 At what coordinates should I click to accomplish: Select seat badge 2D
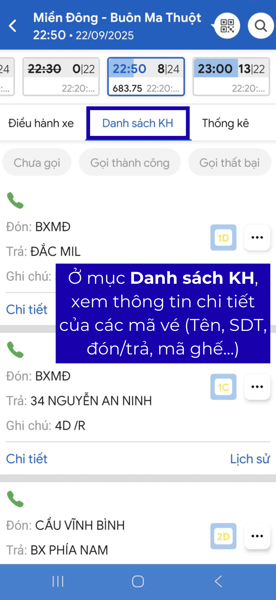click(x=223, y=536)
